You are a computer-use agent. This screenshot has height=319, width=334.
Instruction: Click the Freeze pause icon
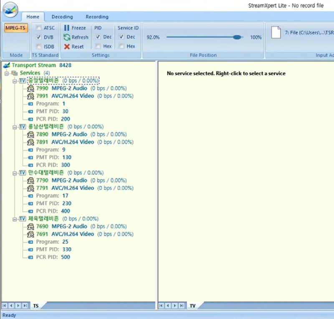[67, 28]
